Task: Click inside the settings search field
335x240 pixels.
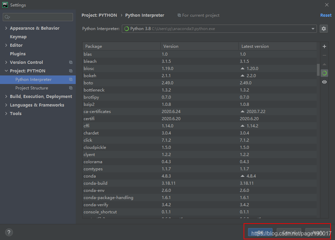Action: point(38,17)
